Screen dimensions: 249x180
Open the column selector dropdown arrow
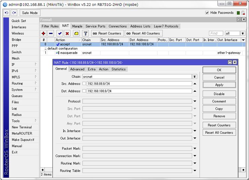(243, 40)
